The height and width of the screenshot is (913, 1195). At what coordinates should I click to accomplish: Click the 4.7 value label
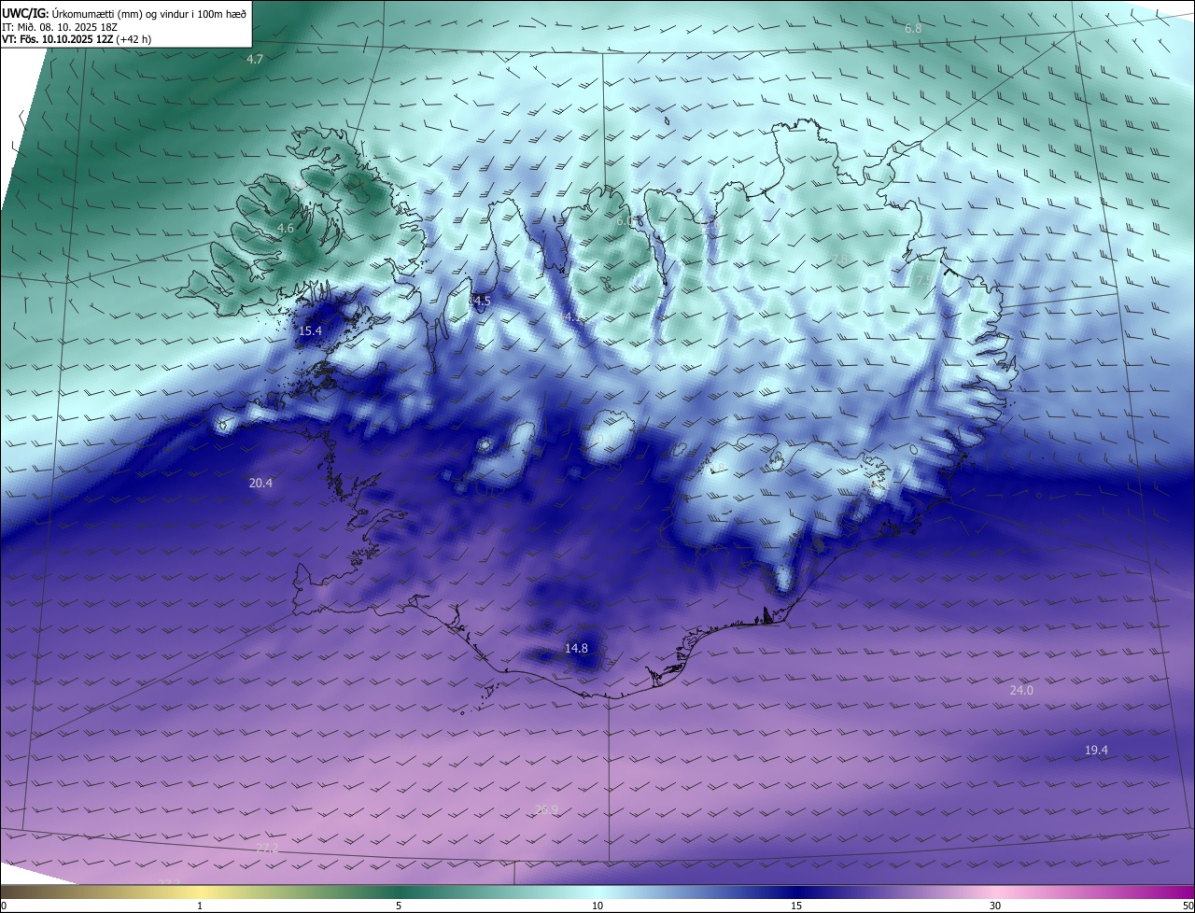click(255, 59)
